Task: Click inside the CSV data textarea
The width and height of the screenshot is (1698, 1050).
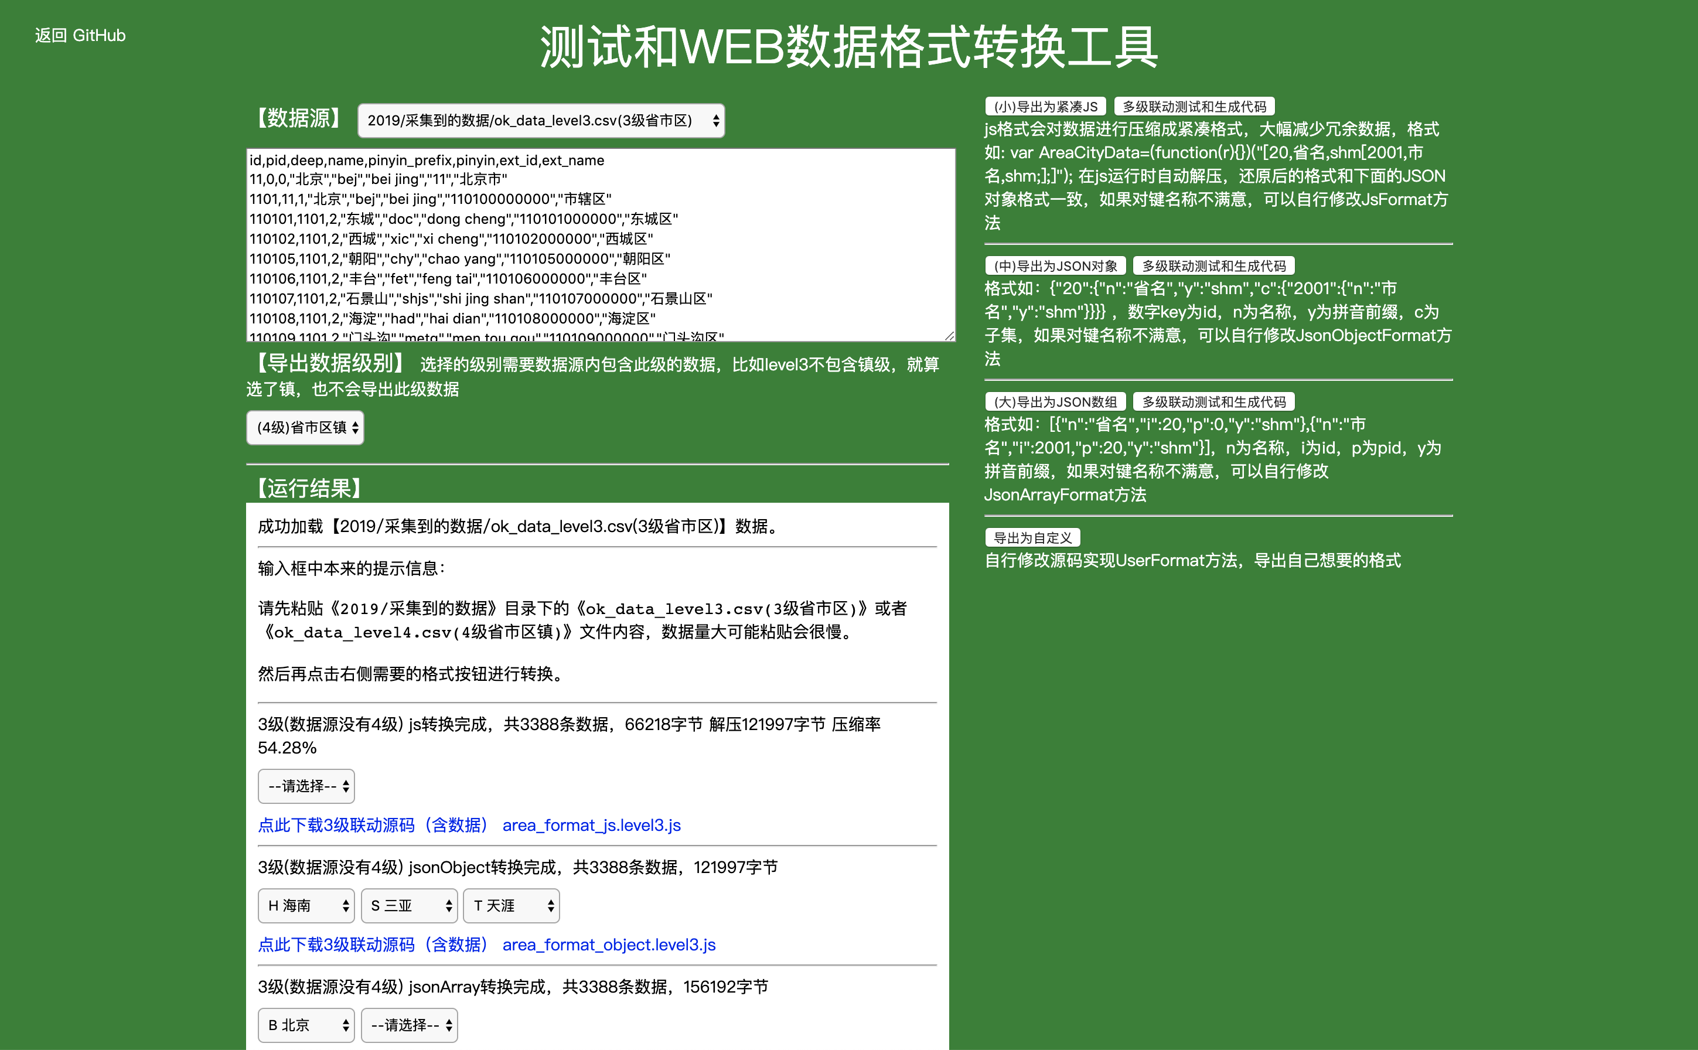Action: [x=601, y=244]
